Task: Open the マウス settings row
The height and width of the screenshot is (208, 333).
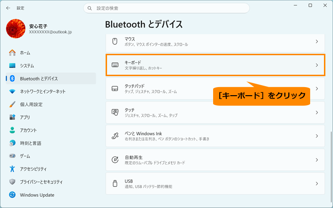Action: (x=215, y=43)
